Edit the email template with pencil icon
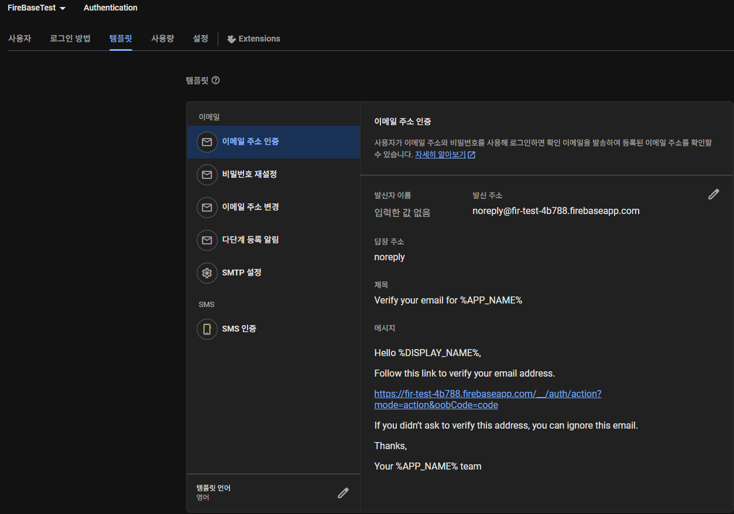This screenshot has width=734, height=514. point(714,194)
